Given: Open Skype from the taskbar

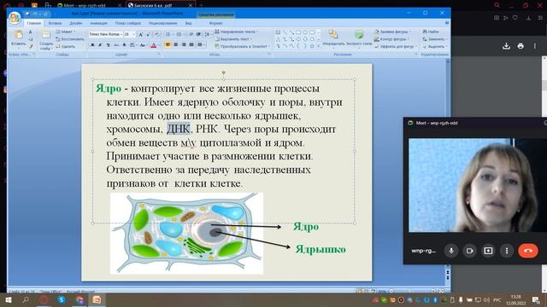Looking at the screenshot, I should (62, 299).
